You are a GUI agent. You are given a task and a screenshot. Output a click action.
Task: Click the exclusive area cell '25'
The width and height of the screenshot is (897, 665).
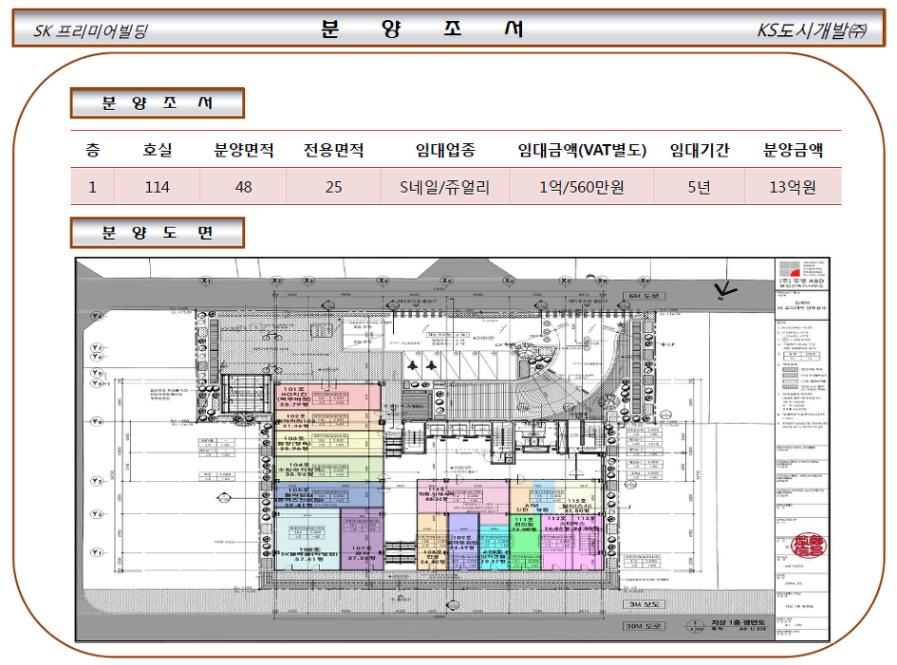[333, 186]
